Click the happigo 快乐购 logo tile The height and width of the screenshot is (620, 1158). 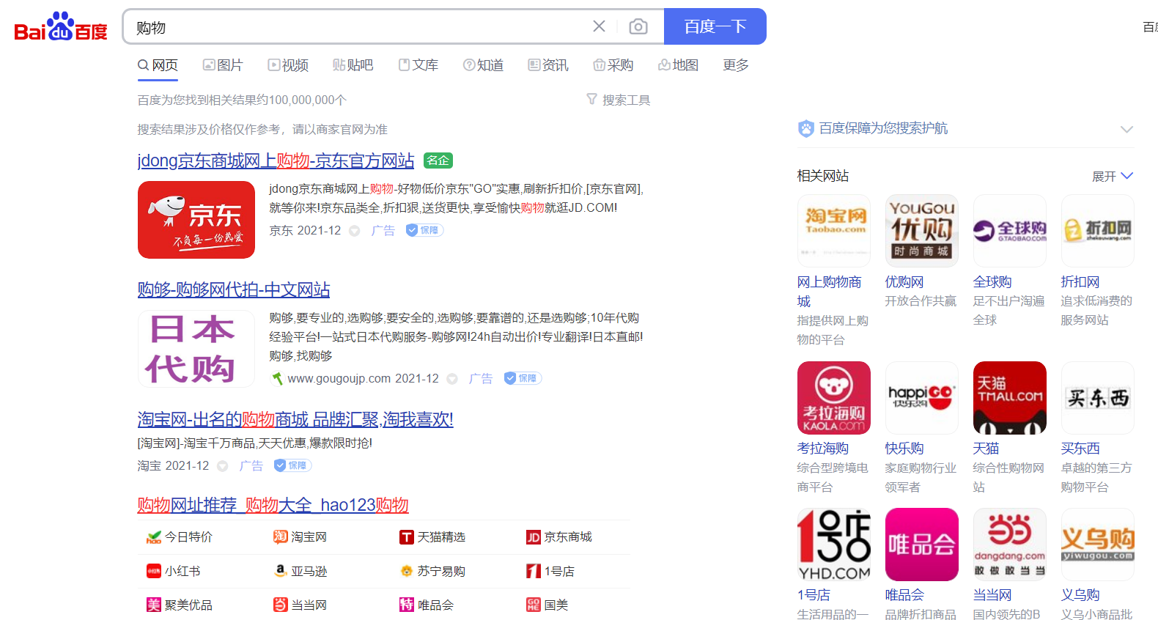[922, 398]
